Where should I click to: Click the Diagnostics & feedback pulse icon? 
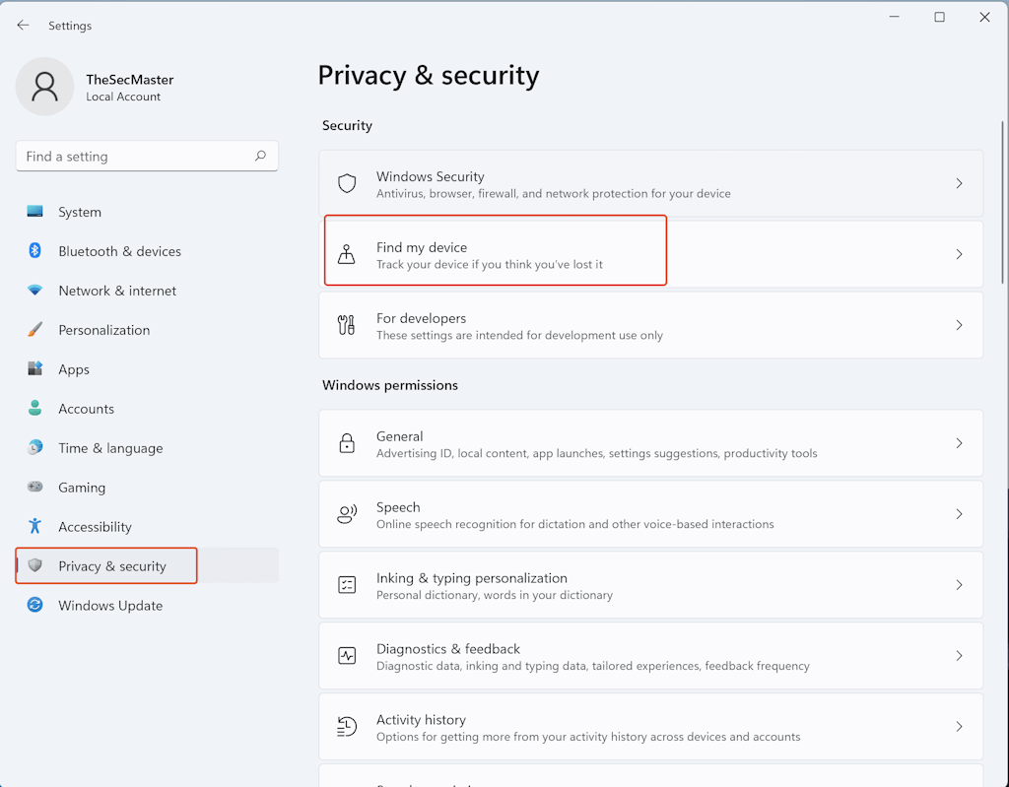347,656
